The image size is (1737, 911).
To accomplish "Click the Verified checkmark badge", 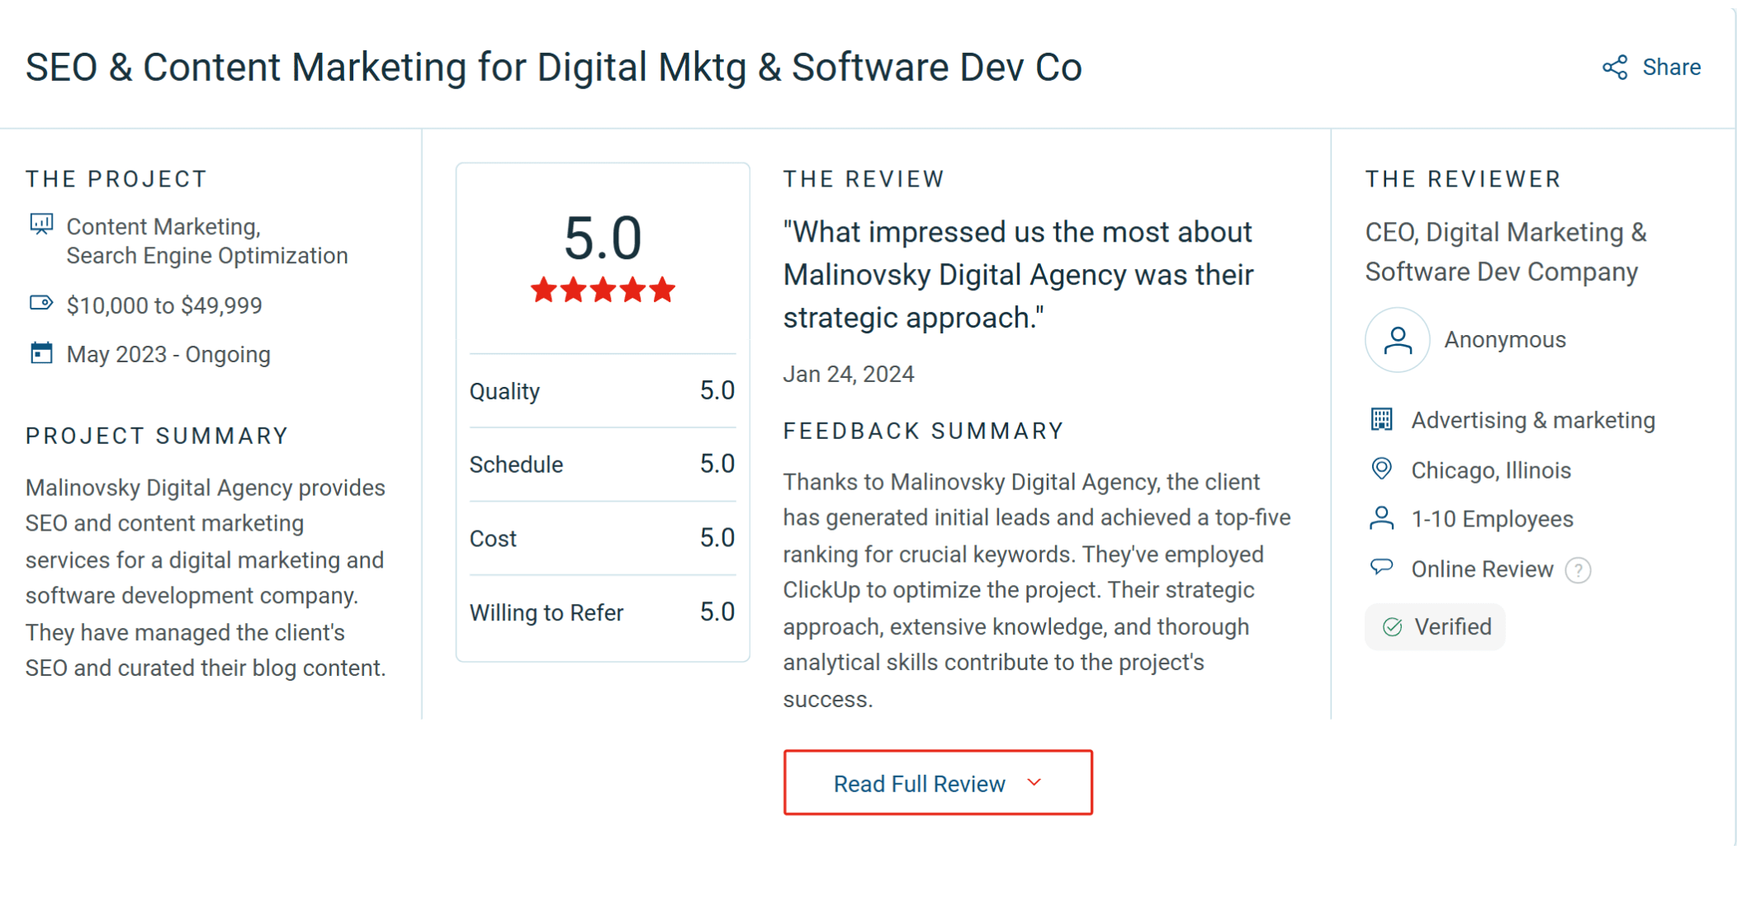I will point(1435,627).
